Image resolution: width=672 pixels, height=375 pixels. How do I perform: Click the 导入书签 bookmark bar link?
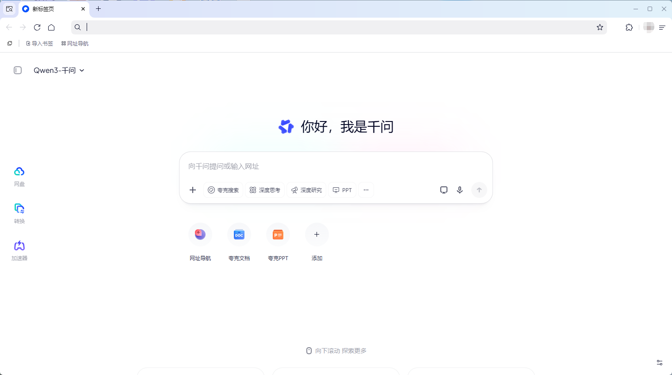pyautogui.click(x=40, y=43)
